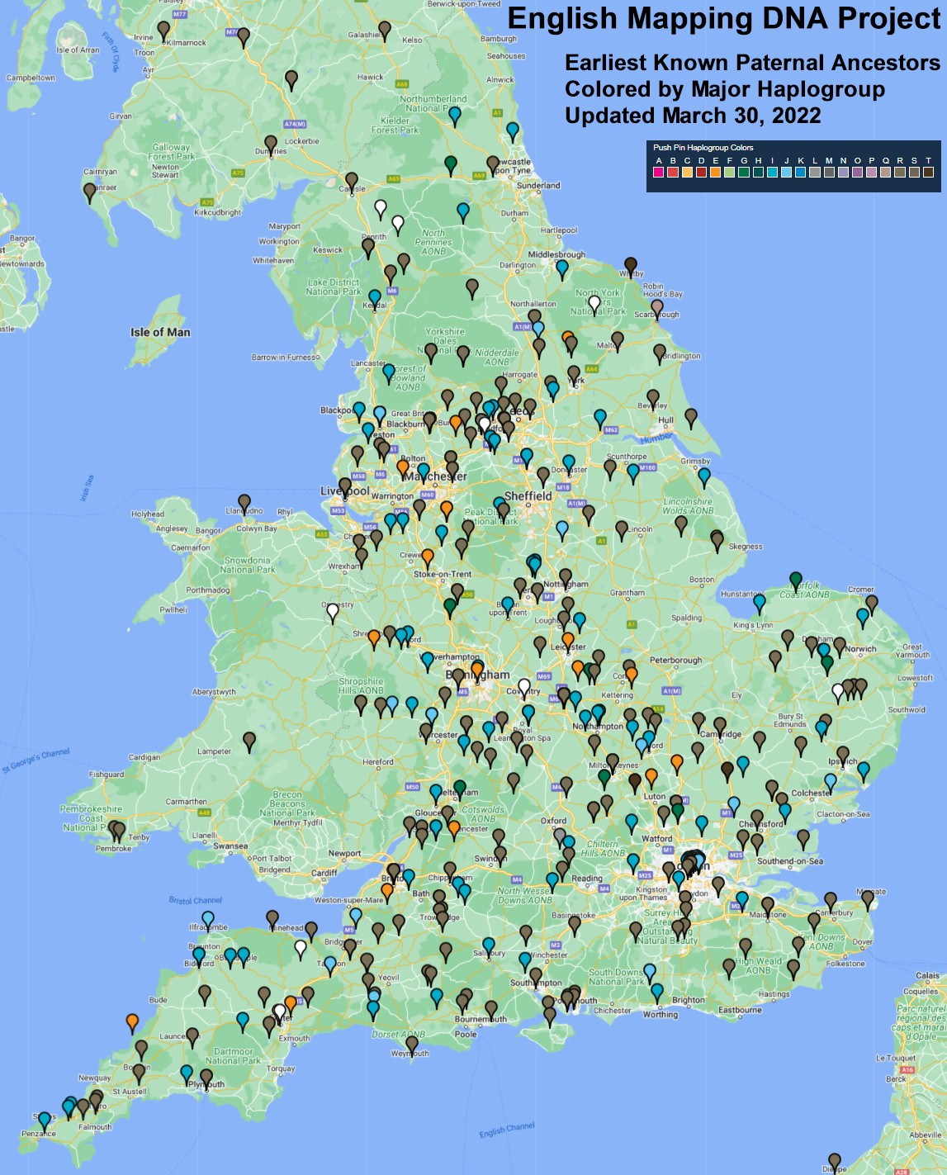Click the pink haplogroup A color swatch
This screenshot has width=947, height=1175.
point(659,172)
